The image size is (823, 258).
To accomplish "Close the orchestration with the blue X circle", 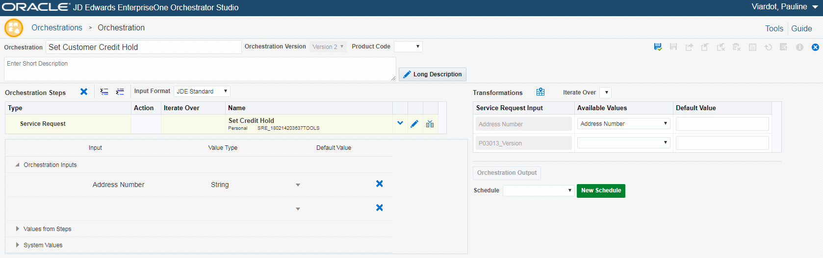I will click(x=815, y=47).
